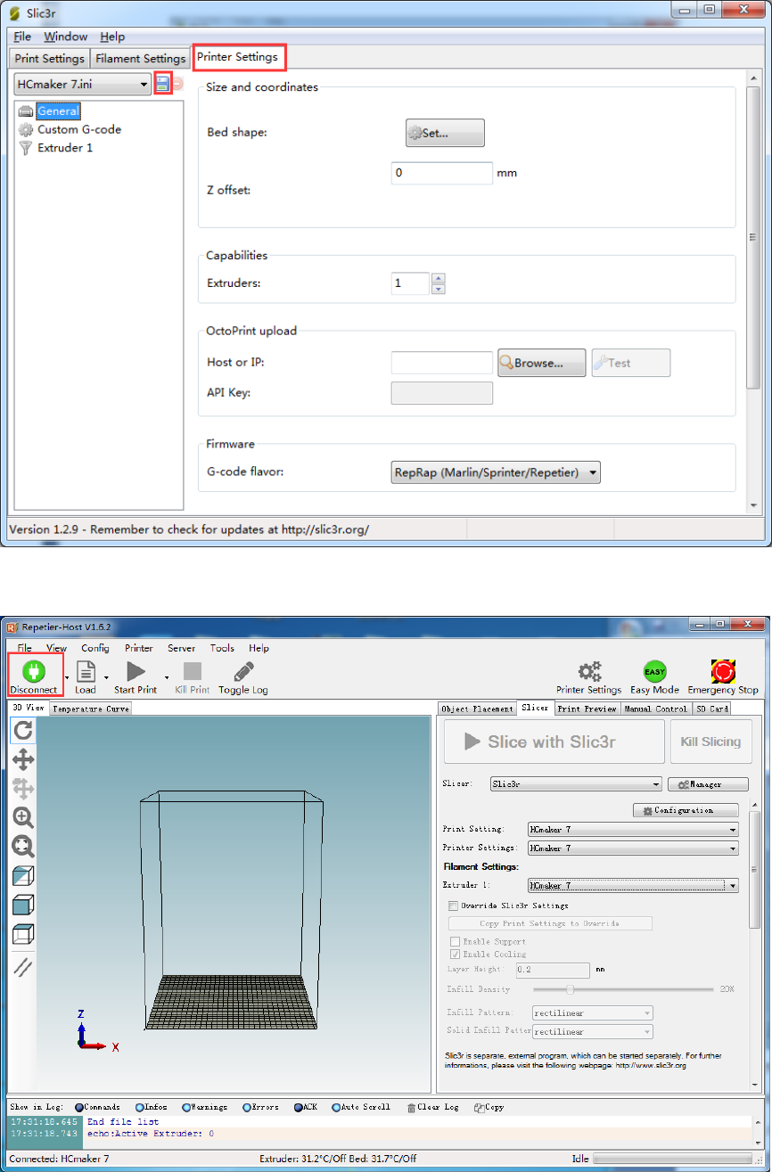Image resolution: width=772 pixels, height=1172 pixels.
Task: Select the rotate view tool in 3D View
Action: tap(23, 731)
